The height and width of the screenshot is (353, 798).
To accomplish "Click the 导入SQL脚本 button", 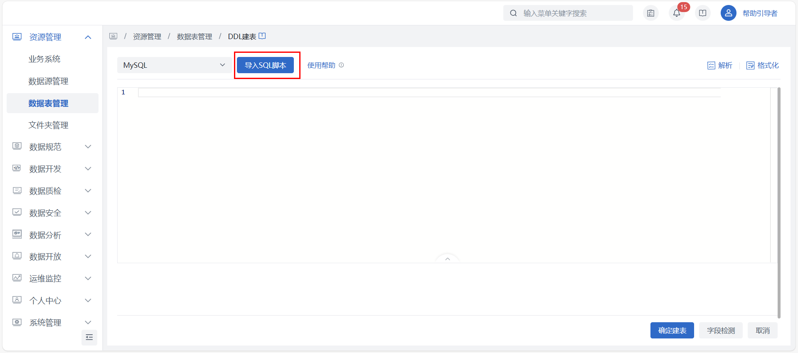I will coord(266,65).
